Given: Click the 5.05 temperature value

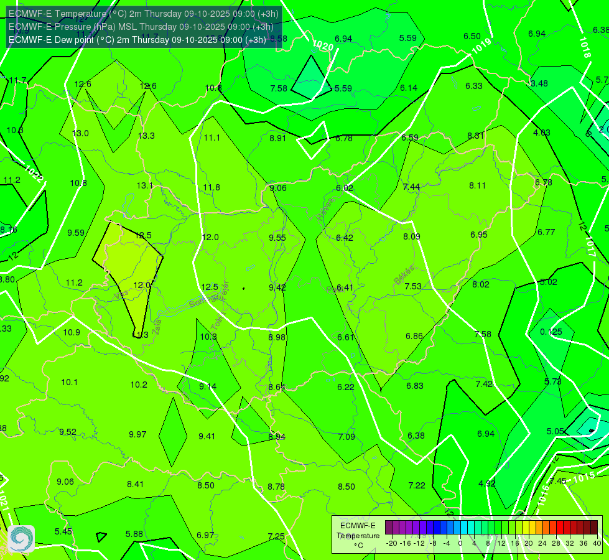Looking at the screenshot, I should (x=555, y=431).
